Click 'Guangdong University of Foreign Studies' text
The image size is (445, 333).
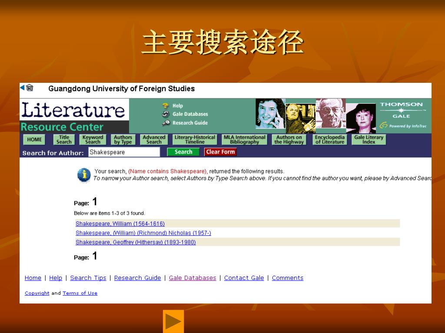122,88
